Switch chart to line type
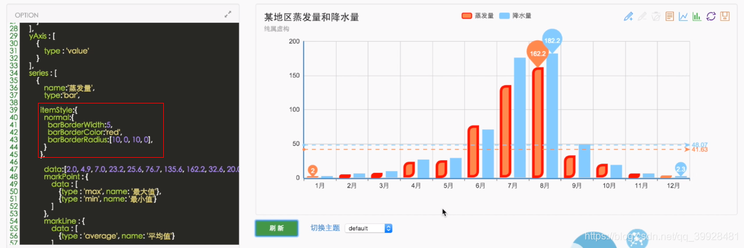This screenshot has height=248, width=744. (683, 16)
